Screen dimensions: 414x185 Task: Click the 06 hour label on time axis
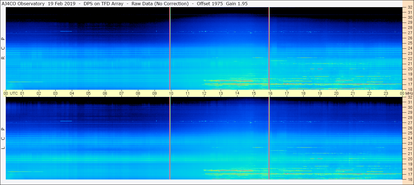coord(105,93)
